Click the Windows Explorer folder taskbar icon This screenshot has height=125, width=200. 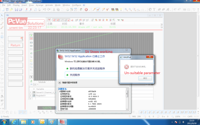pyautogui.click(x=23, y=122)
